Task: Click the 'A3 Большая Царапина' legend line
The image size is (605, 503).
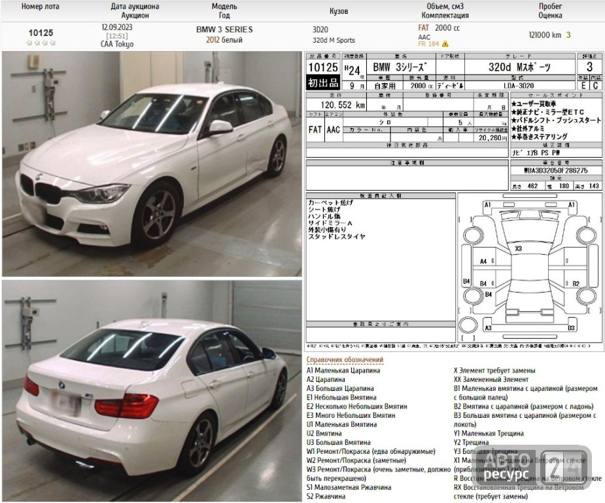Action: click(340, 388)
